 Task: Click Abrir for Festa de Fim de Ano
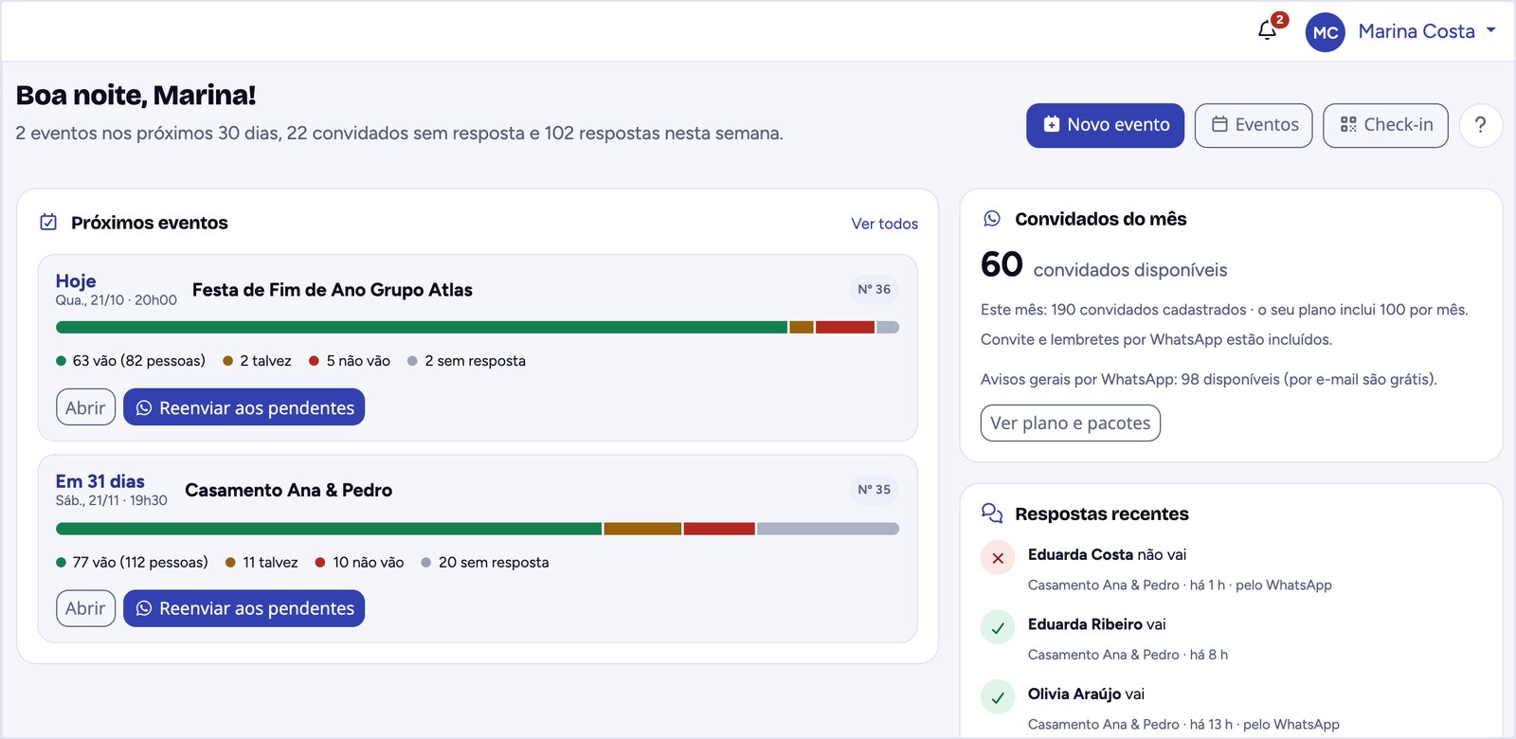[x=85, y=407]
